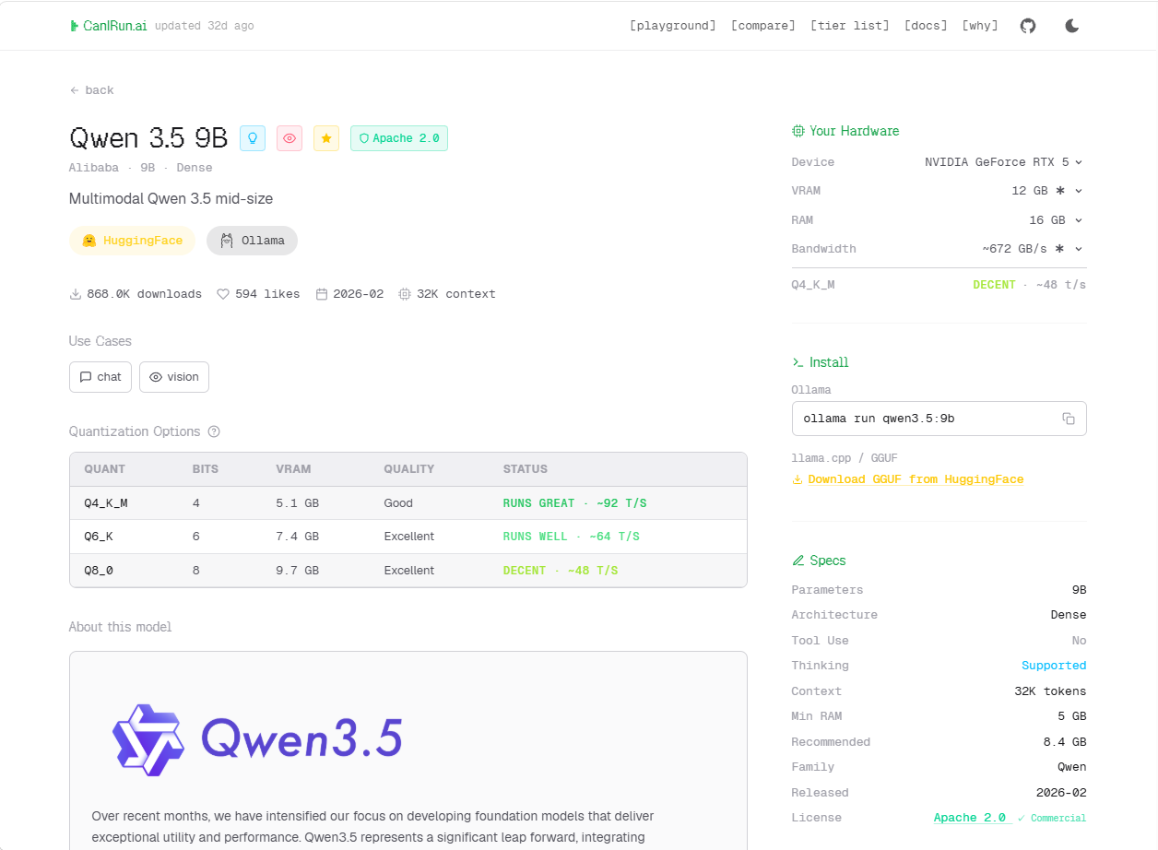Select the Q8_0 quantization row
1158x850 pixels.
[408, 571]
